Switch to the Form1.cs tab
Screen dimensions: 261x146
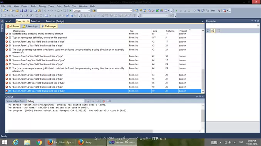click(35, 21)
